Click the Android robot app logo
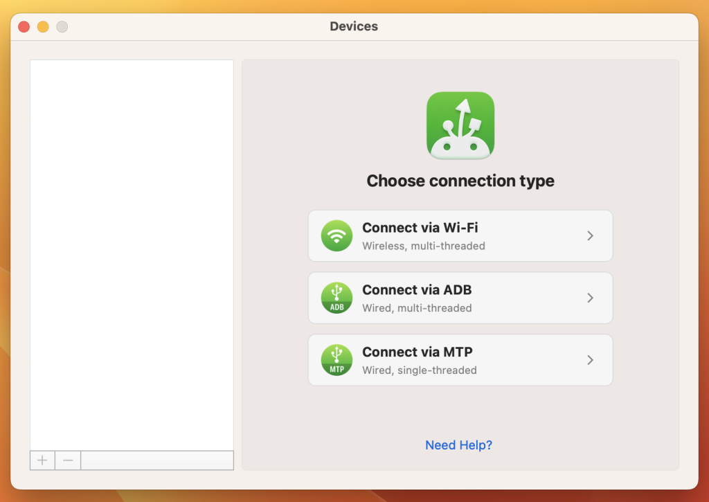Viewport: 709px width, 502px height. click(x=460, y=125)
